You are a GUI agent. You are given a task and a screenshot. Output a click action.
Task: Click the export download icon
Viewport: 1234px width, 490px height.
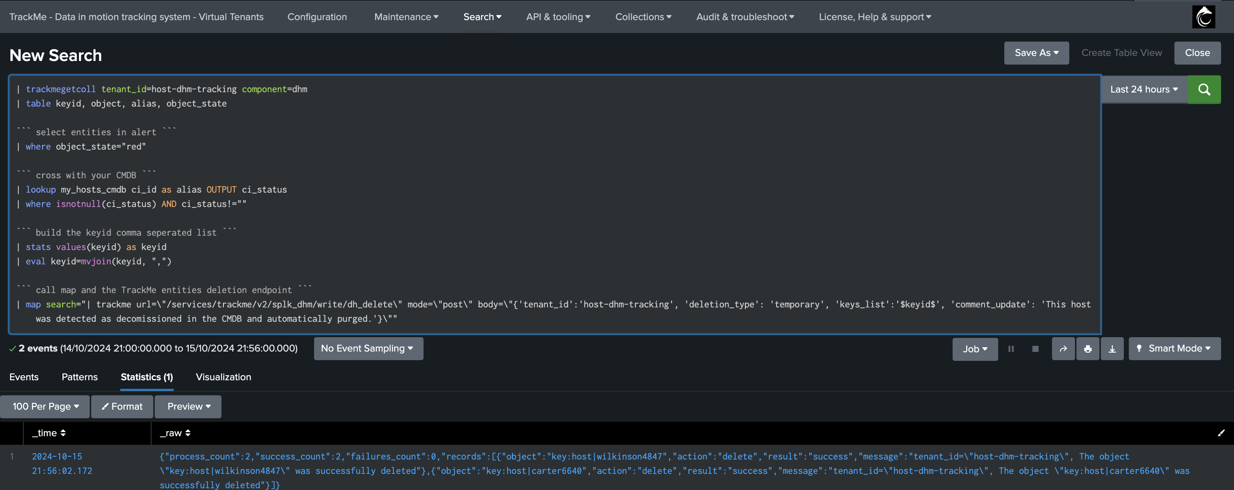1112,349
